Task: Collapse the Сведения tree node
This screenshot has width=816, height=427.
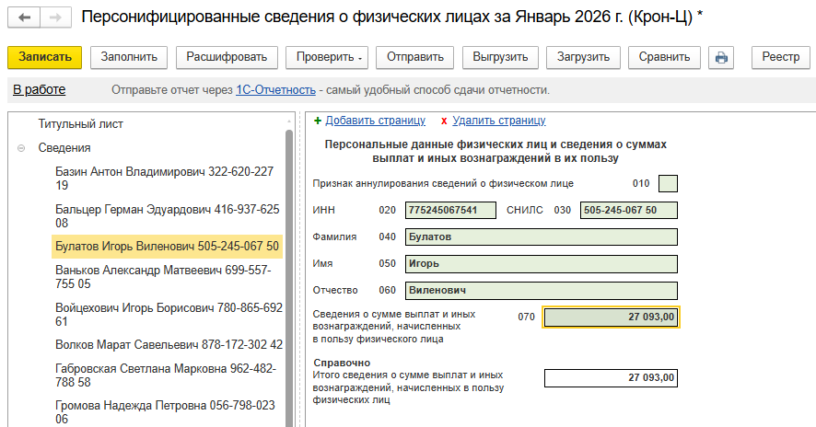Action: (x=21, y=148)
